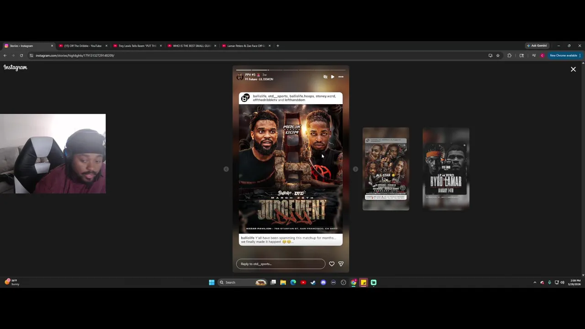Click the story author profile avatar
This screenshot has height=329, width=585.
click(x=239, y=77)
